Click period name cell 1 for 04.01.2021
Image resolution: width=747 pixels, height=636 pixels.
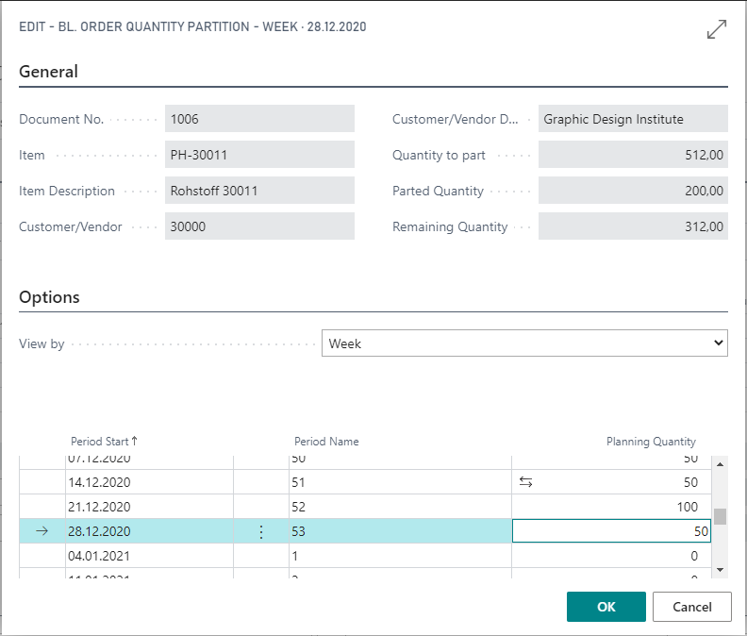(400, 556)
